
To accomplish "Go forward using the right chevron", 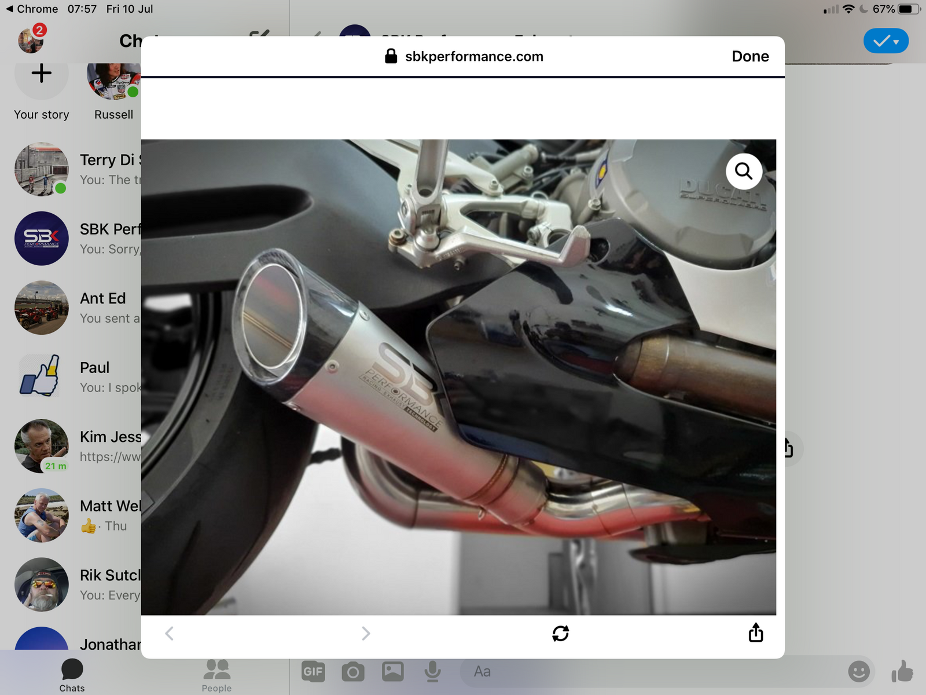I will (x=365, y=633).
